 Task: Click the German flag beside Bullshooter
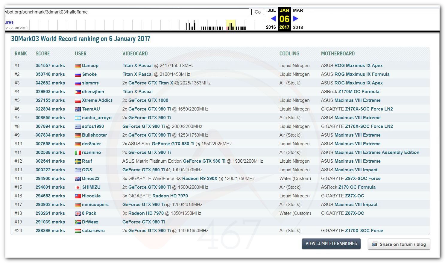coord(78,135)
